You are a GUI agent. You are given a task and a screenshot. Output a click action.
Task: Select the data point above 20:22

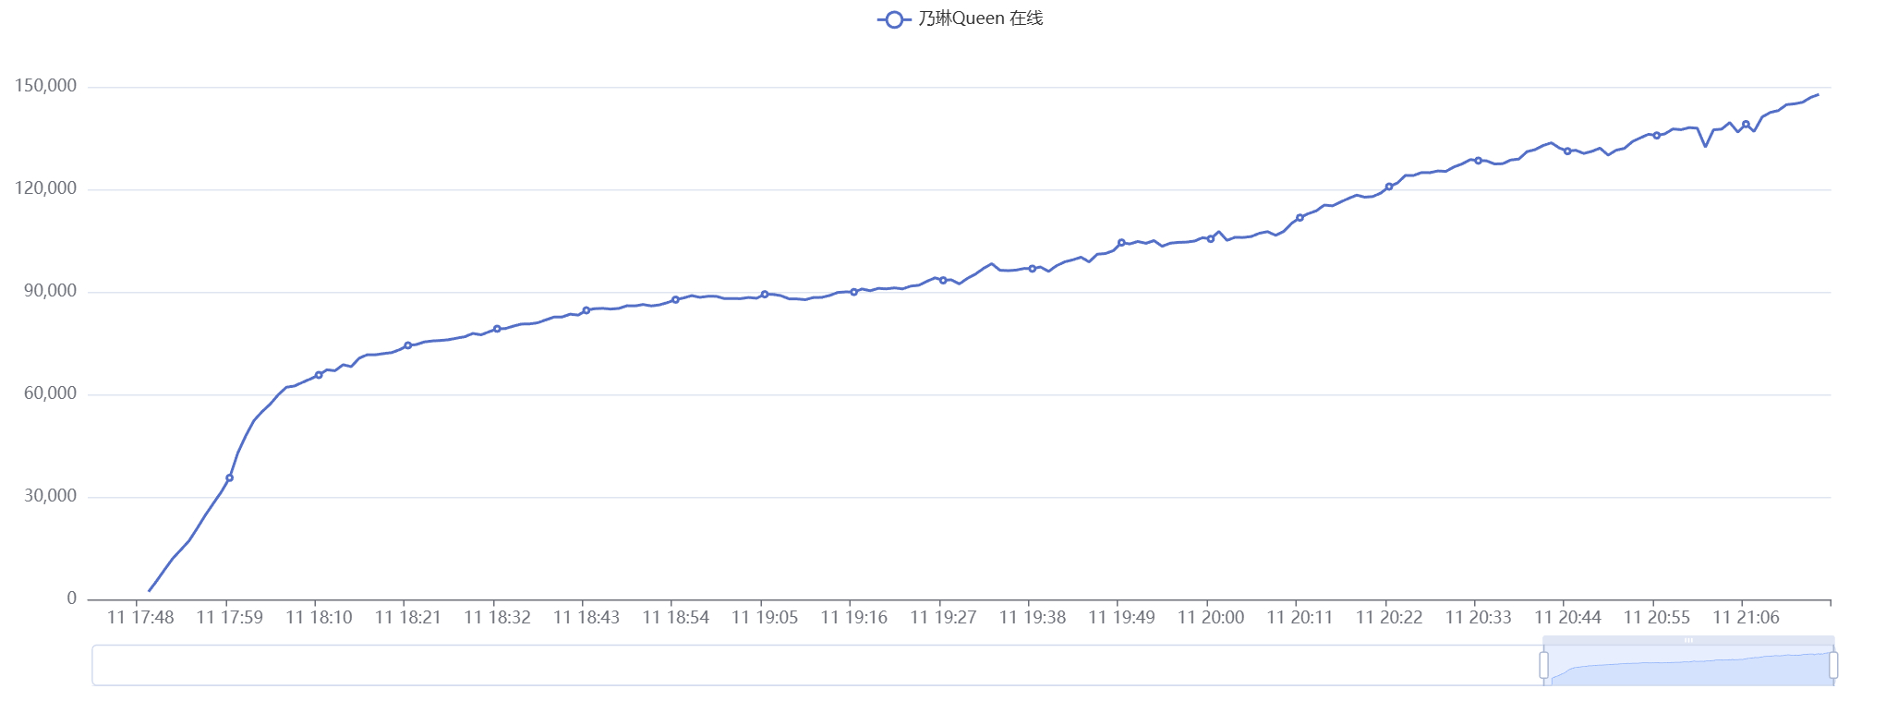click(x=1389, y=187)
